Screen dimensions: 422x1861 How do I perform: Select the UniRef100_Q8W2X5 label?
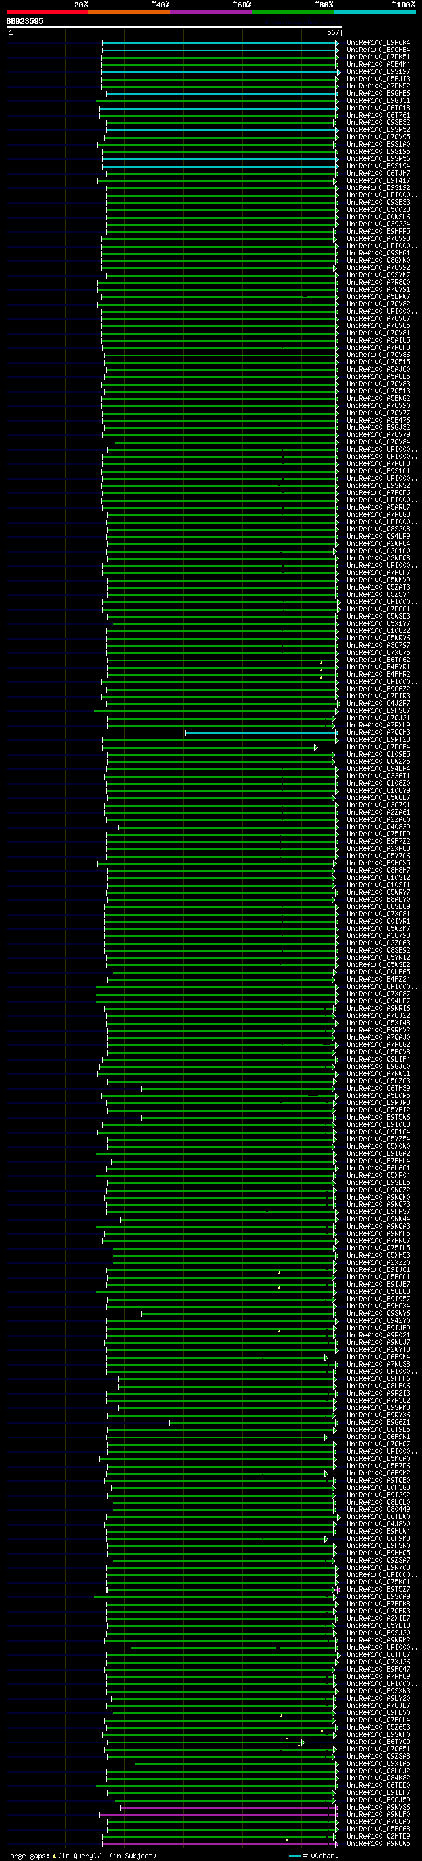pos(378,761)
